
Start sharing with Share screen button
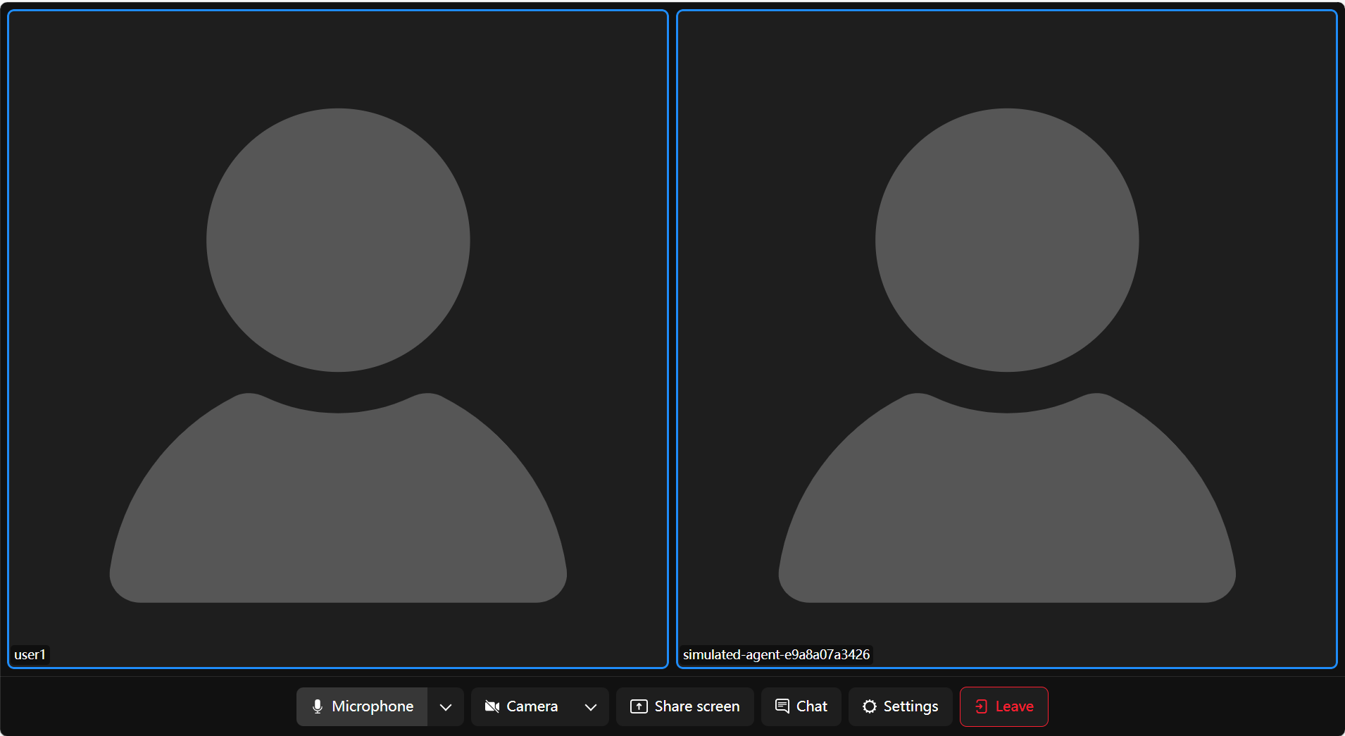[x=685, y=706]
